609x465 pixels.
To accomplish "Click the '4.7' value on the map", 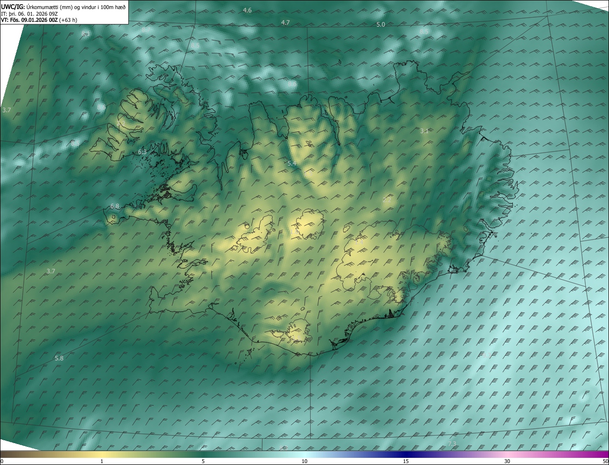I will coord(285,22).
